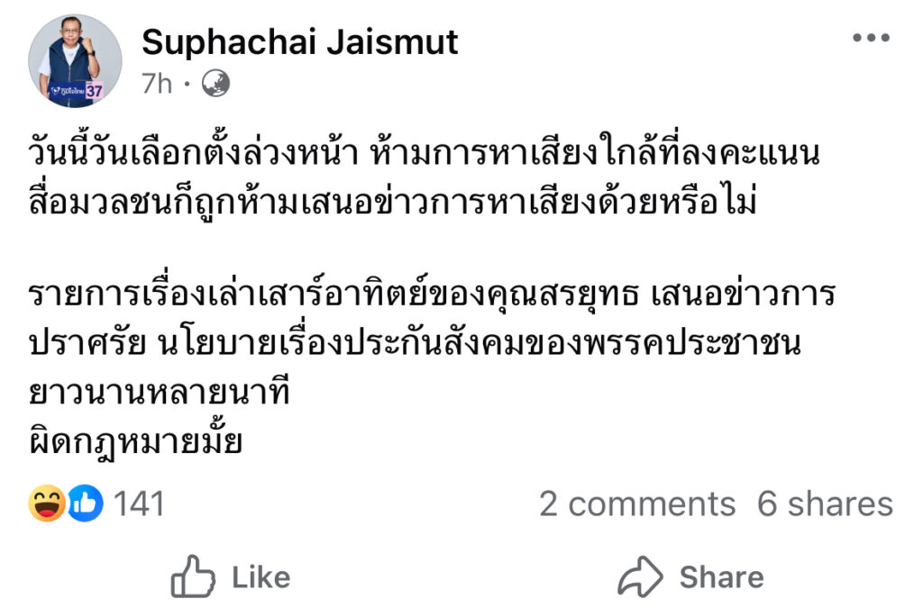Open the three-dots post options menu
Screen dimensions: 923x608
871,38
